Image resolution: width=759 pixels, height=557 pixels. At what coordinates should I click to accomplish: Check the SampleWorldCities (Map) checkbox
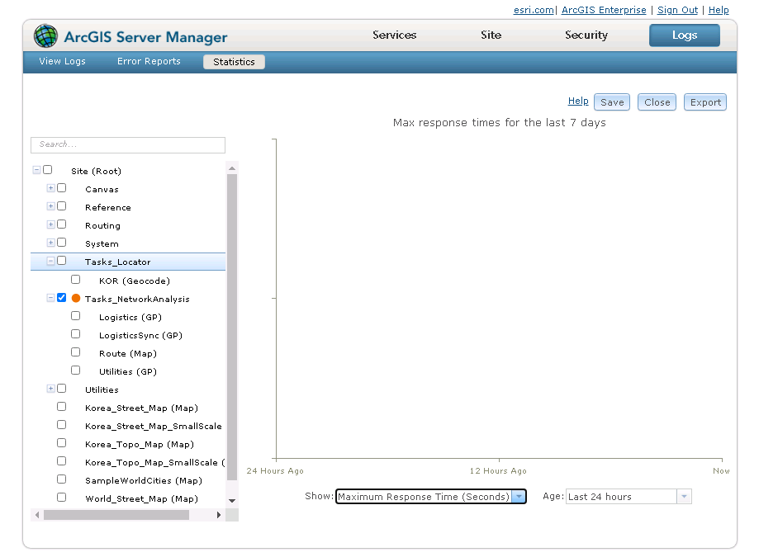(x=61, y=479)
